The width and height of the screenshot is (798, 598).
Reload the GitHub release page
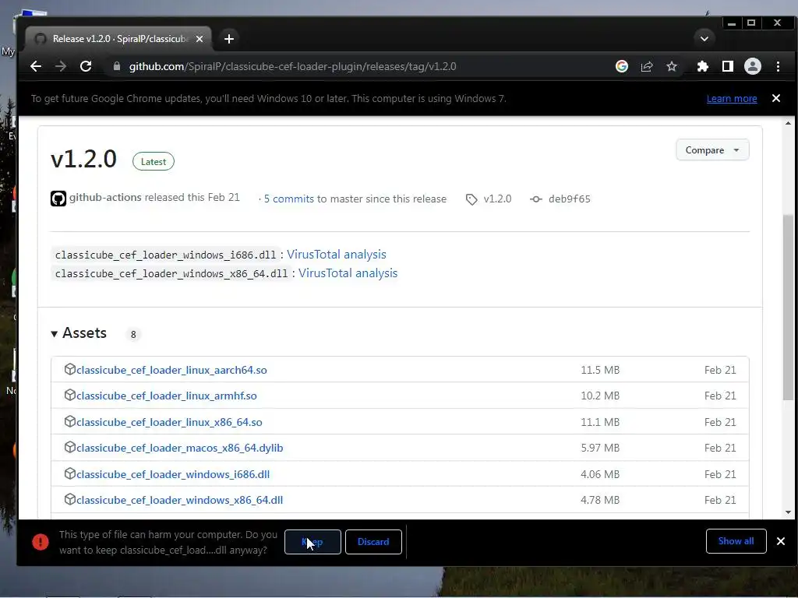pos(86,66)
